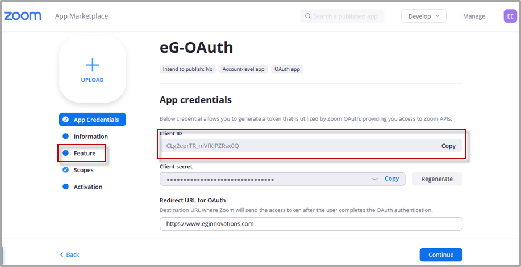Click the Continue button
This screenshot has height=267, width=521.
click(x=440, y=255)
